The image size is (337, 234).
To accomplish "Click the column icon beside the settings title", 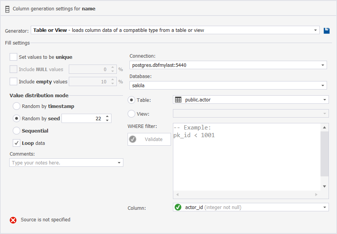I will point(7,9).
